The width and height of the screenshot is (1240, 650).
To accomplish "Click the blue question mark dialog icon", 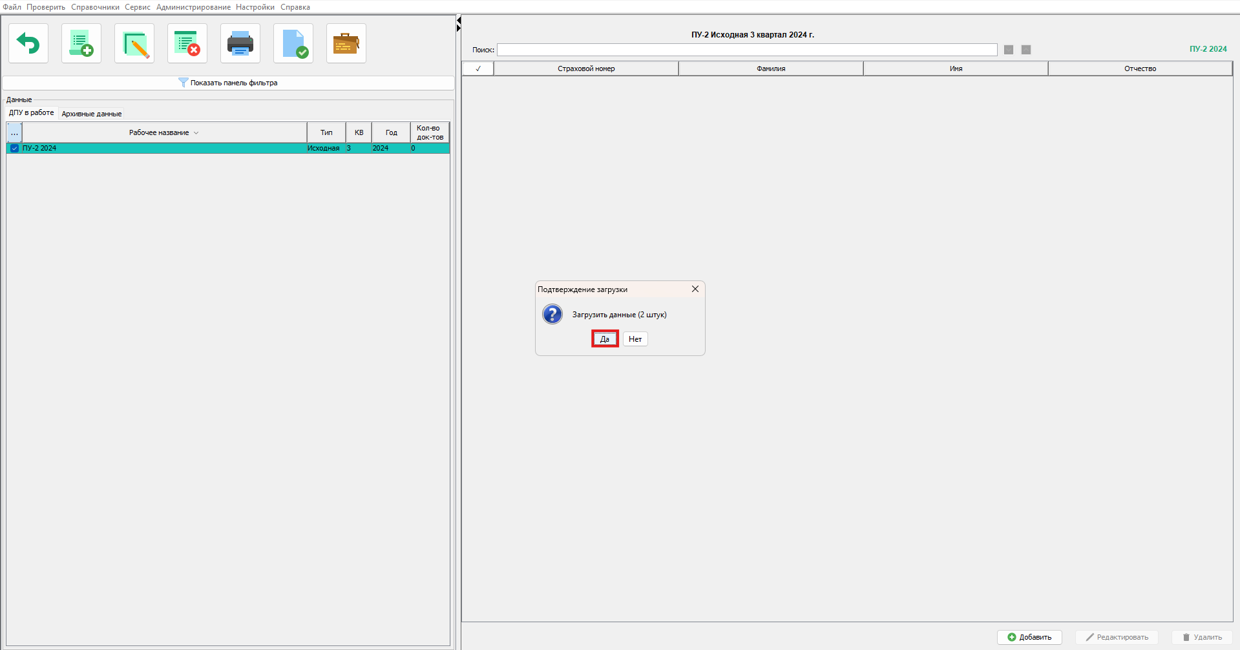I will tap(552, 315).
